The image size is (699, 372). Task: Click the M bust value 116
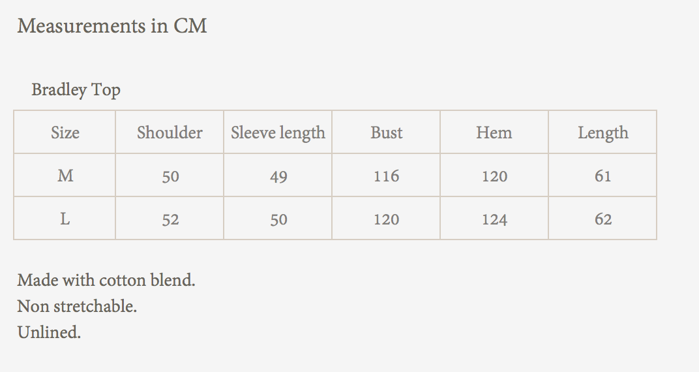(386, 176)
